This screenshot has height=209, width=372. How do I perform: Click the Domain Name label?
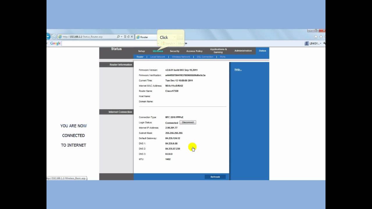point(146,101)
